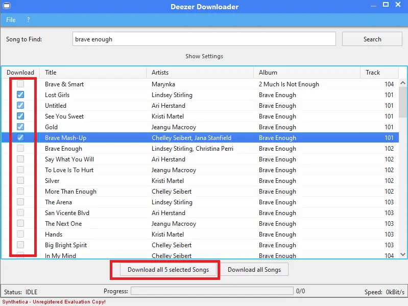Select the title 'Say What You Will'
The height and width of the screenshot is (306, 408).
(69, 159)
